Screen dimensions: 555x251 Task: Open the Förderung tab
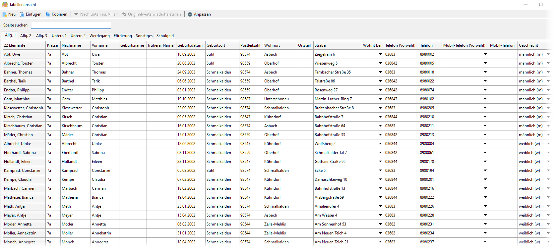pos(123,36)
